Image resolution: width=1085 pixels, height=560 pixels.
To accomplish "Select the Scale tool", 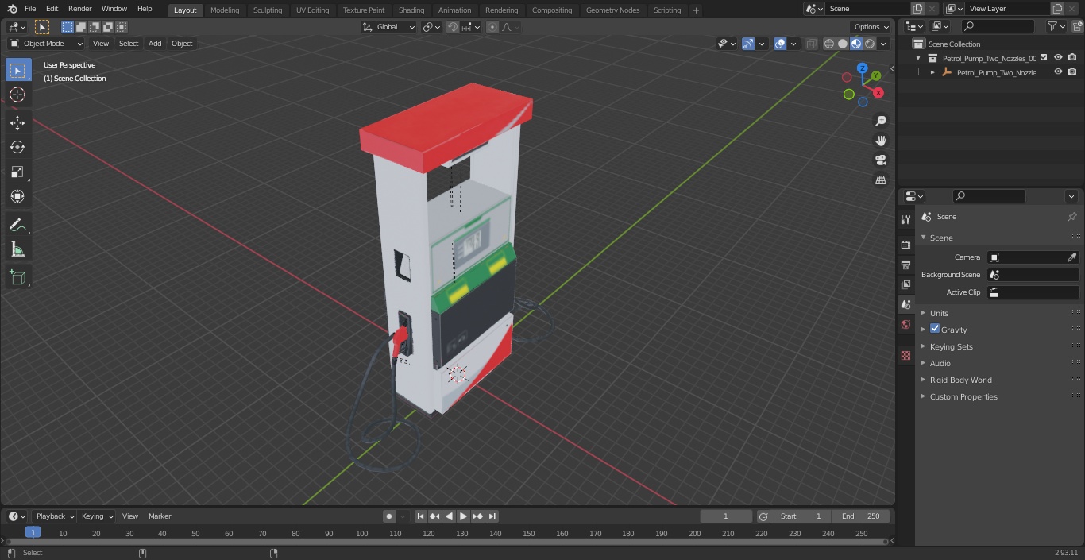I will [17, 172].
